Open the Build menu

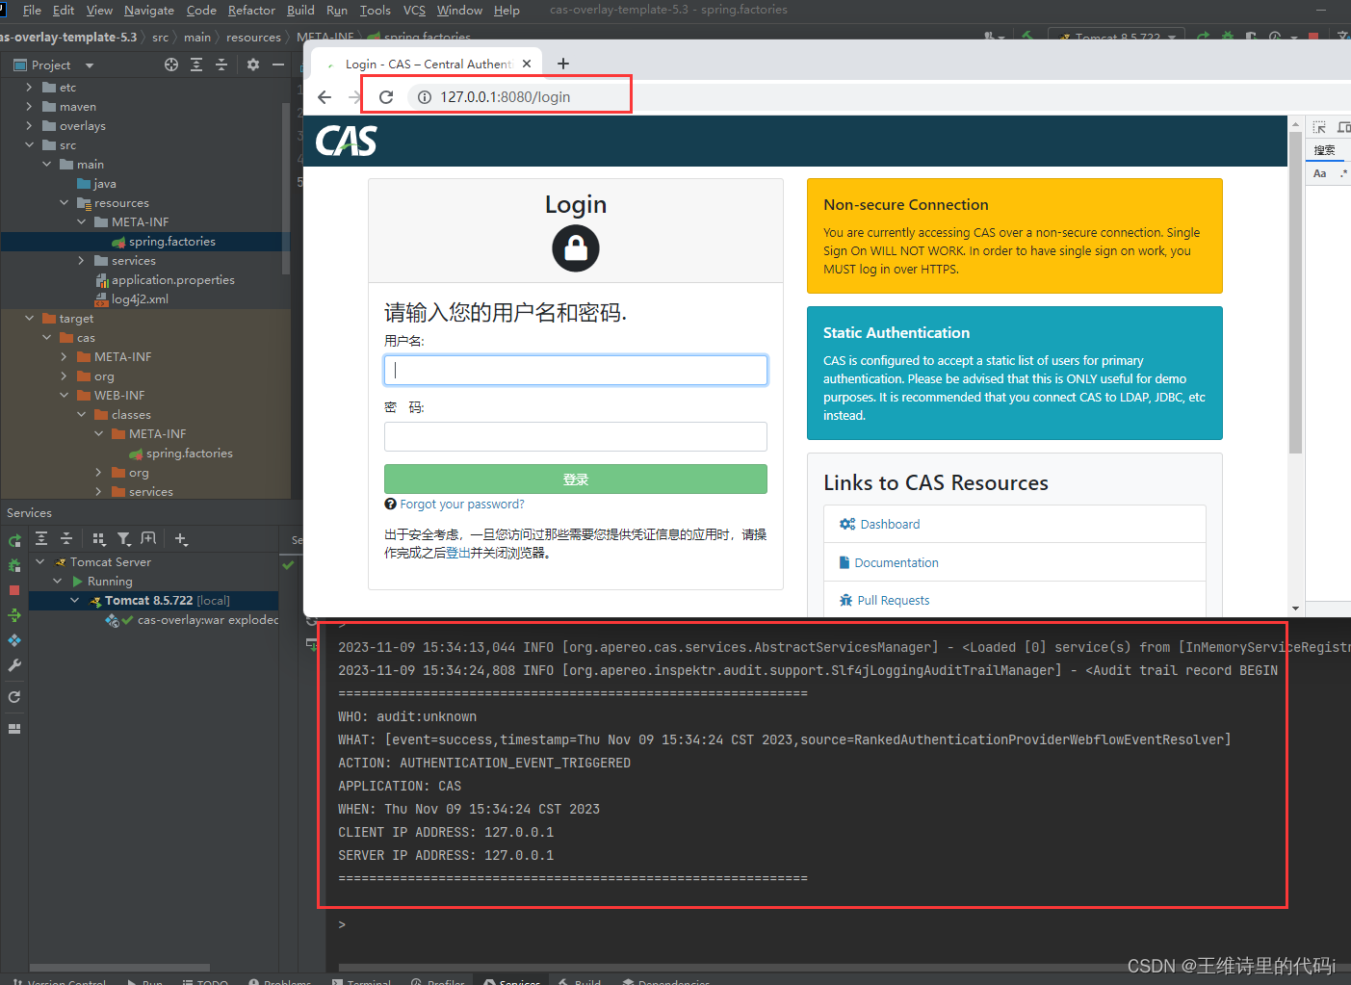[300, 10]
